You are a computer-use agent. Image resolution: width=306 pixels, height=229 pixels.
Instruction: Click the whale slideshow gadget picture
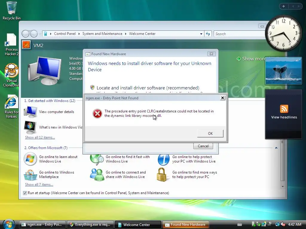click(283, 71)
